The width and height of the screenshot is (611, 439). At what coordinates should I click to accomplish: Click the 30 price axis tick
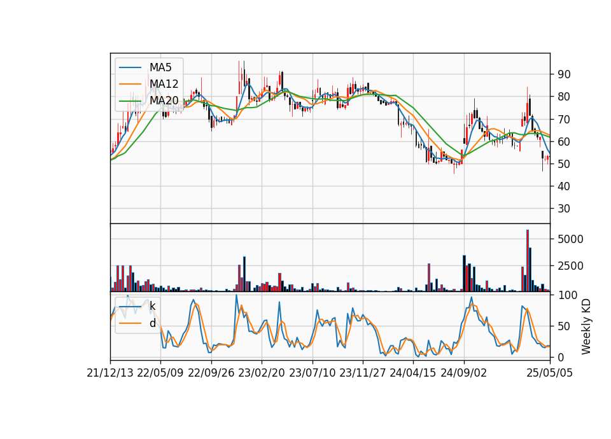pyautogui.click(x=564, y=209)
